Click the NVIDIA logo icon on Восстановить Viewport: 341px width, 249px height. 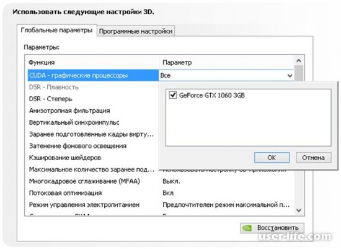click(x=247, y=228)
